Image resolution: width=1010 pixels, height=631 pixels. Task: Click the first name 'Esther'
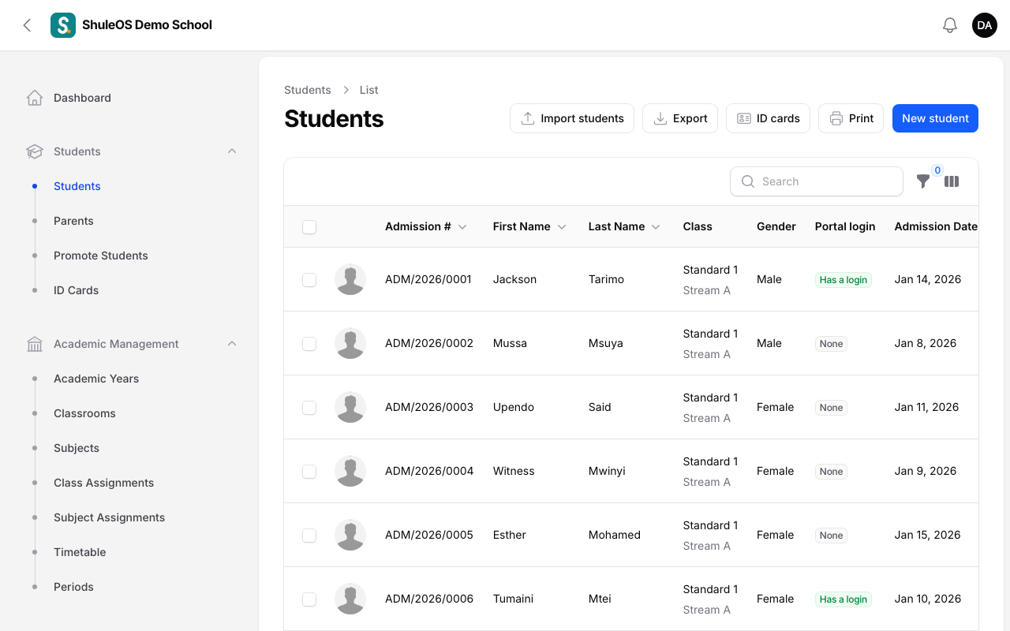[510, 535]
